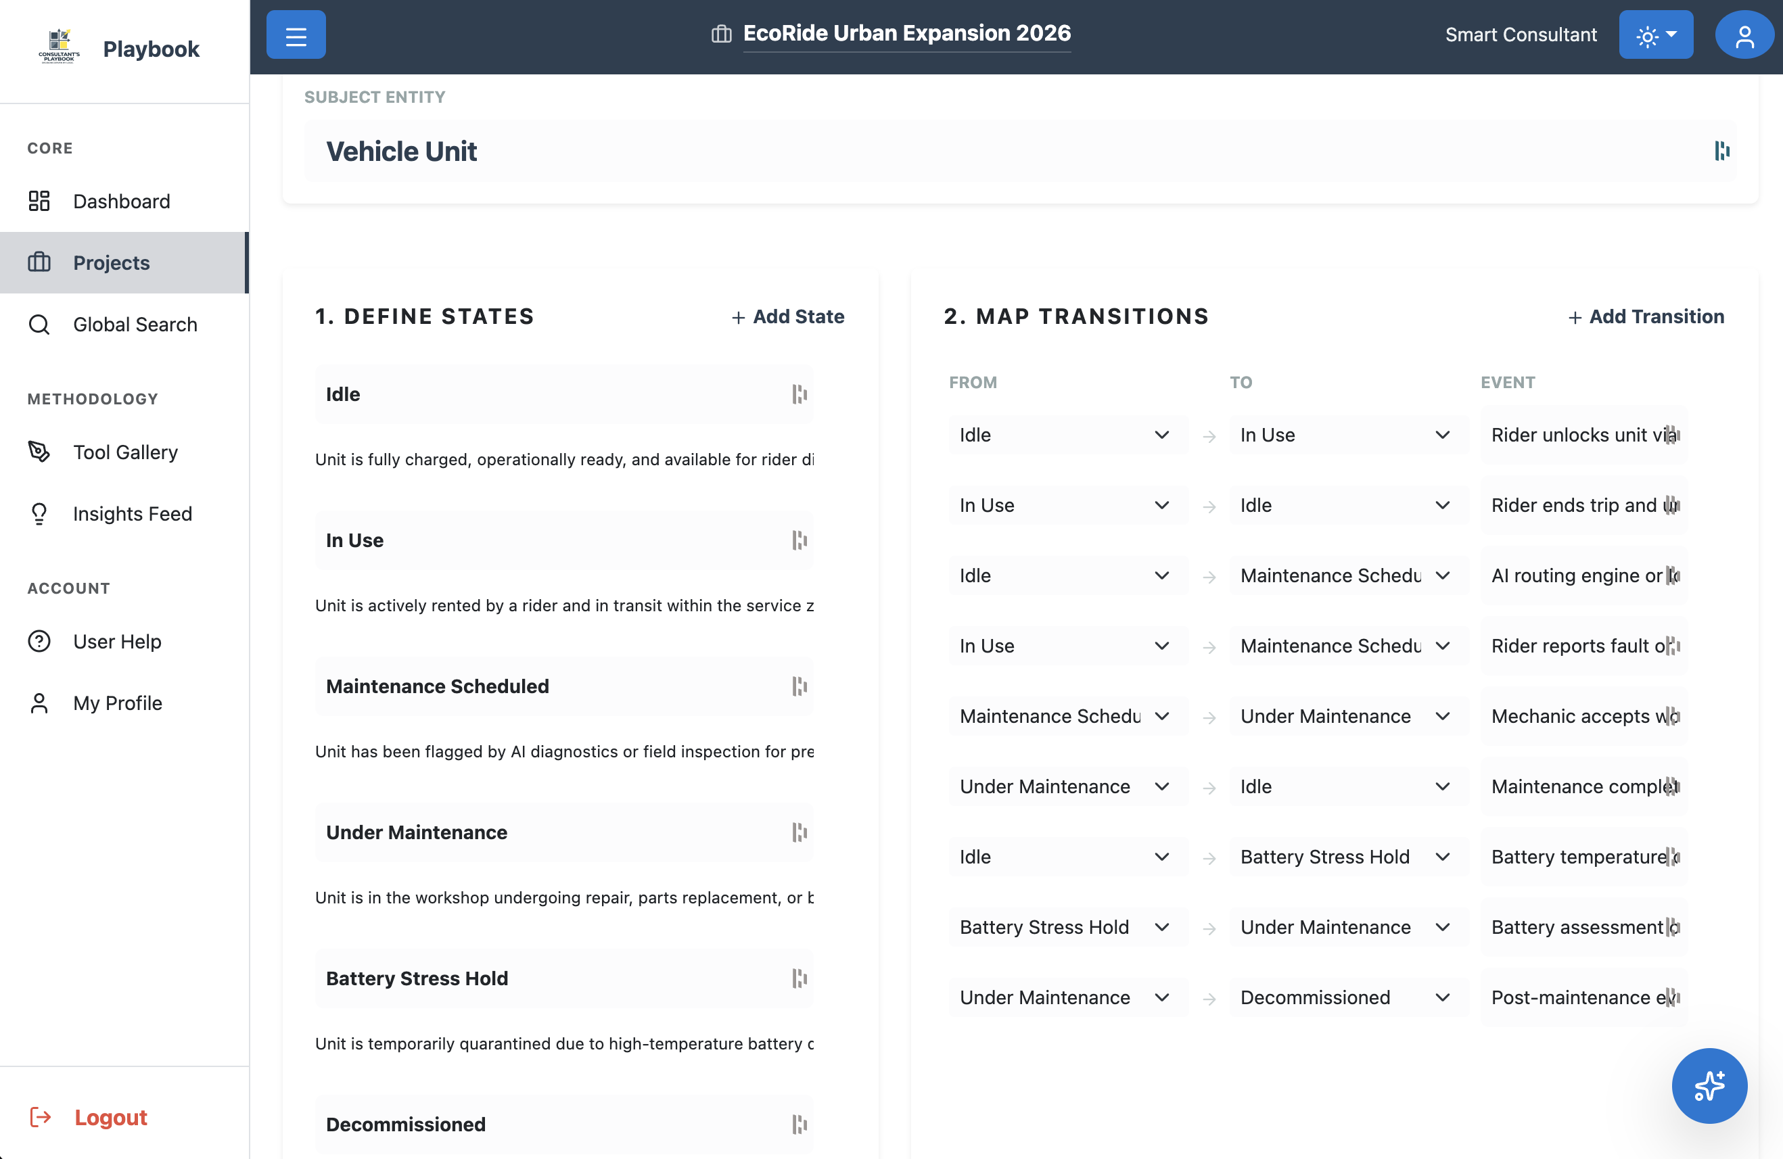Screen dimensions: 1783x1159
Task: Click the briefcase icon beside project title
Action: coord(720,34)
